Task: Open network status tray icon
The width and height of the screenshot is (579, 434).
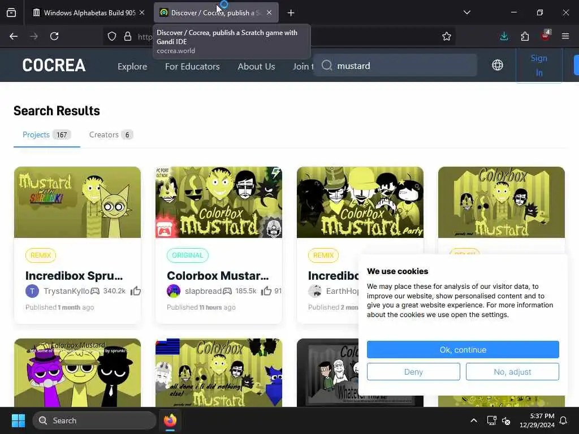Action: pyautogui.click(x=491, y=420)
